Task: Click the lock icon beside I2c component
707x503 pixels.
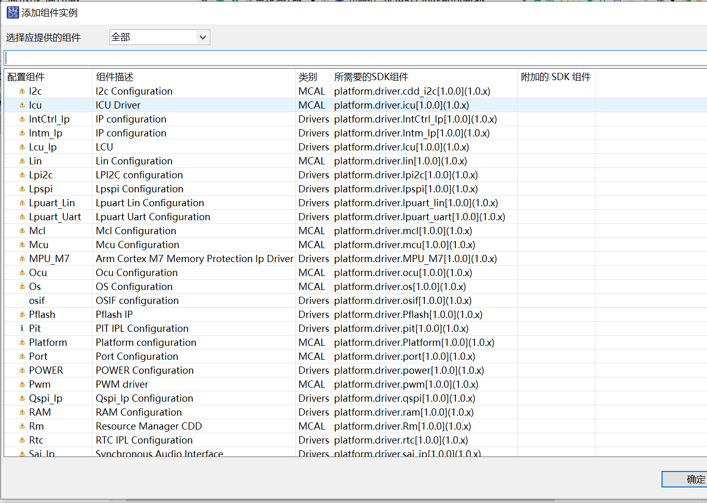Action: 21,91
